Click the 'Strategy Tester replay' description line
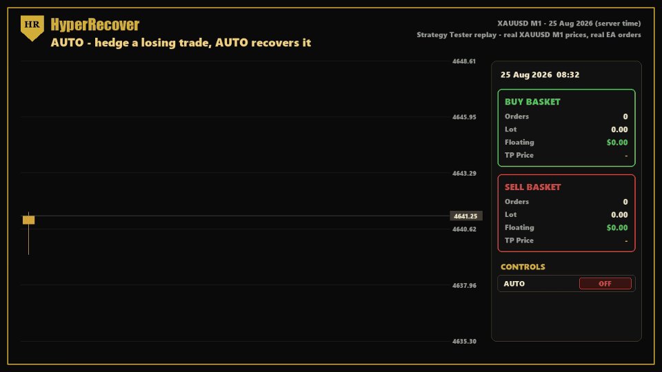Viewport: 662px width, 372px height. [529, 34]
